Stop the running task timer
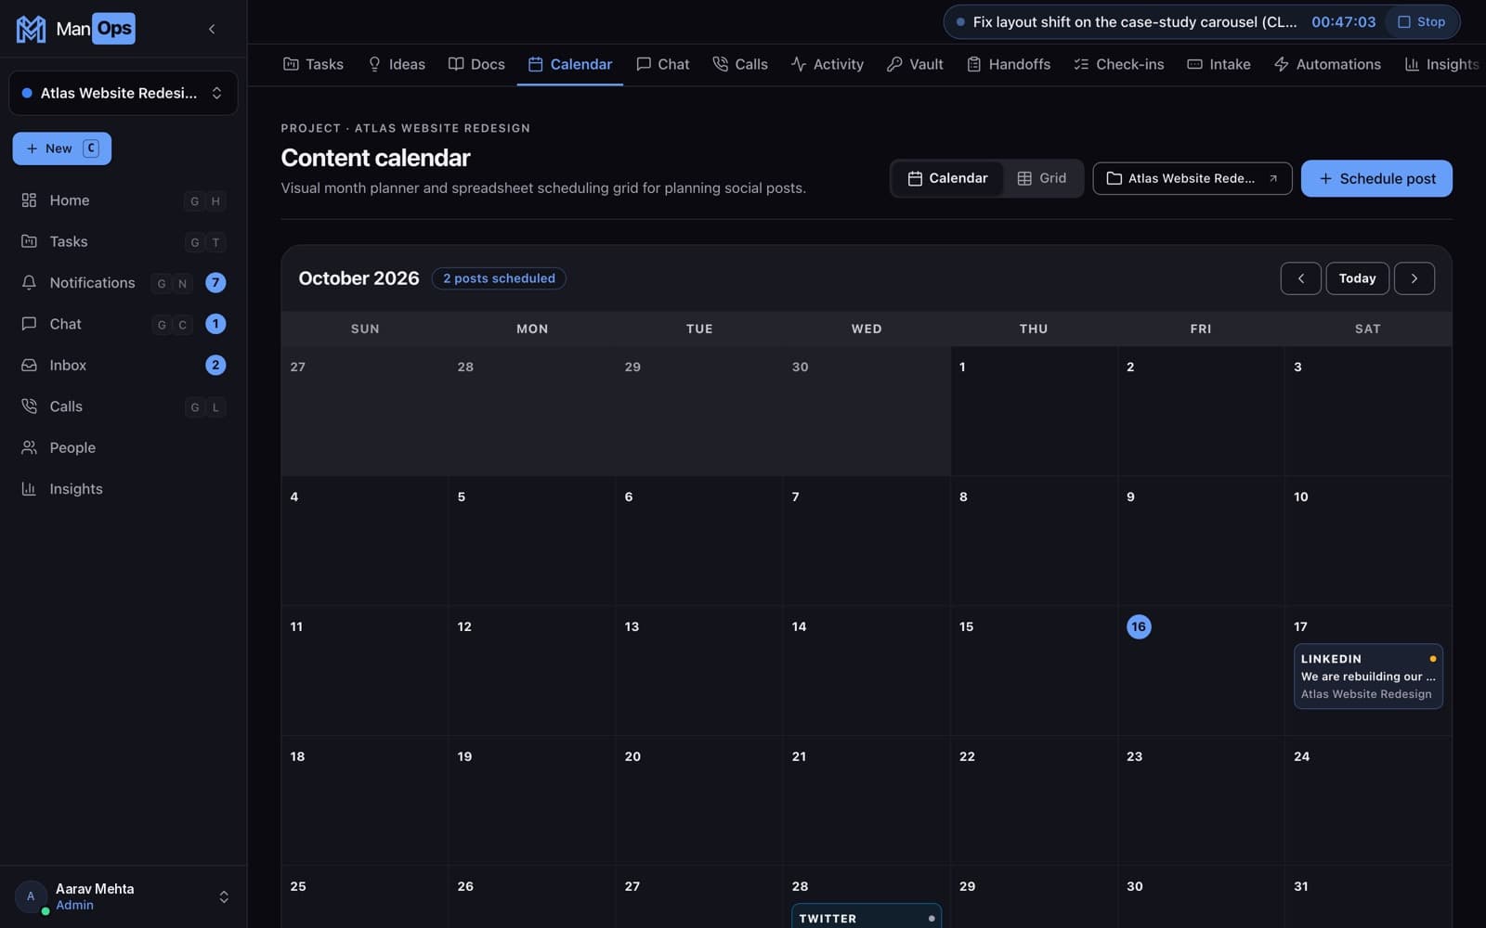Screen dimensions: 1486x928 1422,21
